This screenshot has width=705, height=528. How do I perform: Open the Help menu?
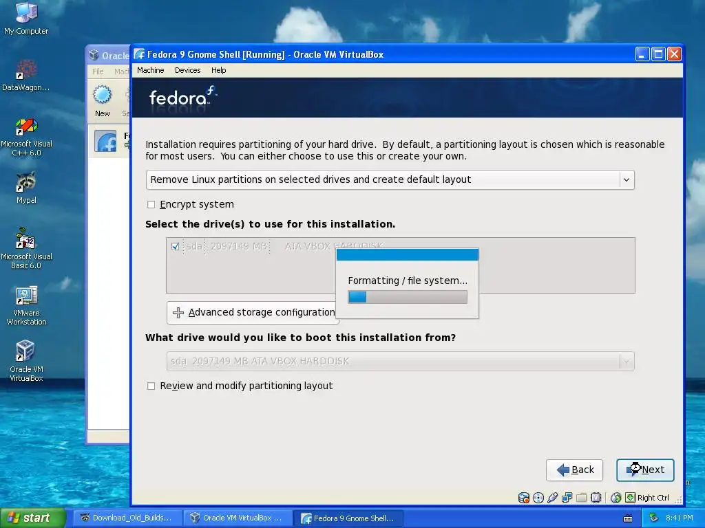pos(218,70)
